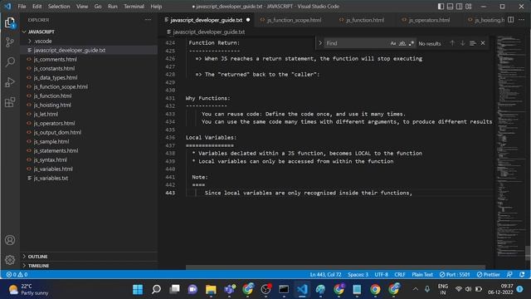Open the Help menu
531x299 pixels.
pos(156,7)
